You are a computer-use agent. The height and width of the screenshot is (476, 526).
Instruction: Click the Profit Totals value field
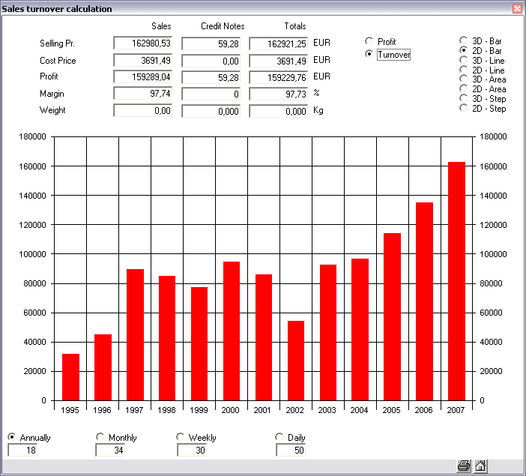[278, 76]
